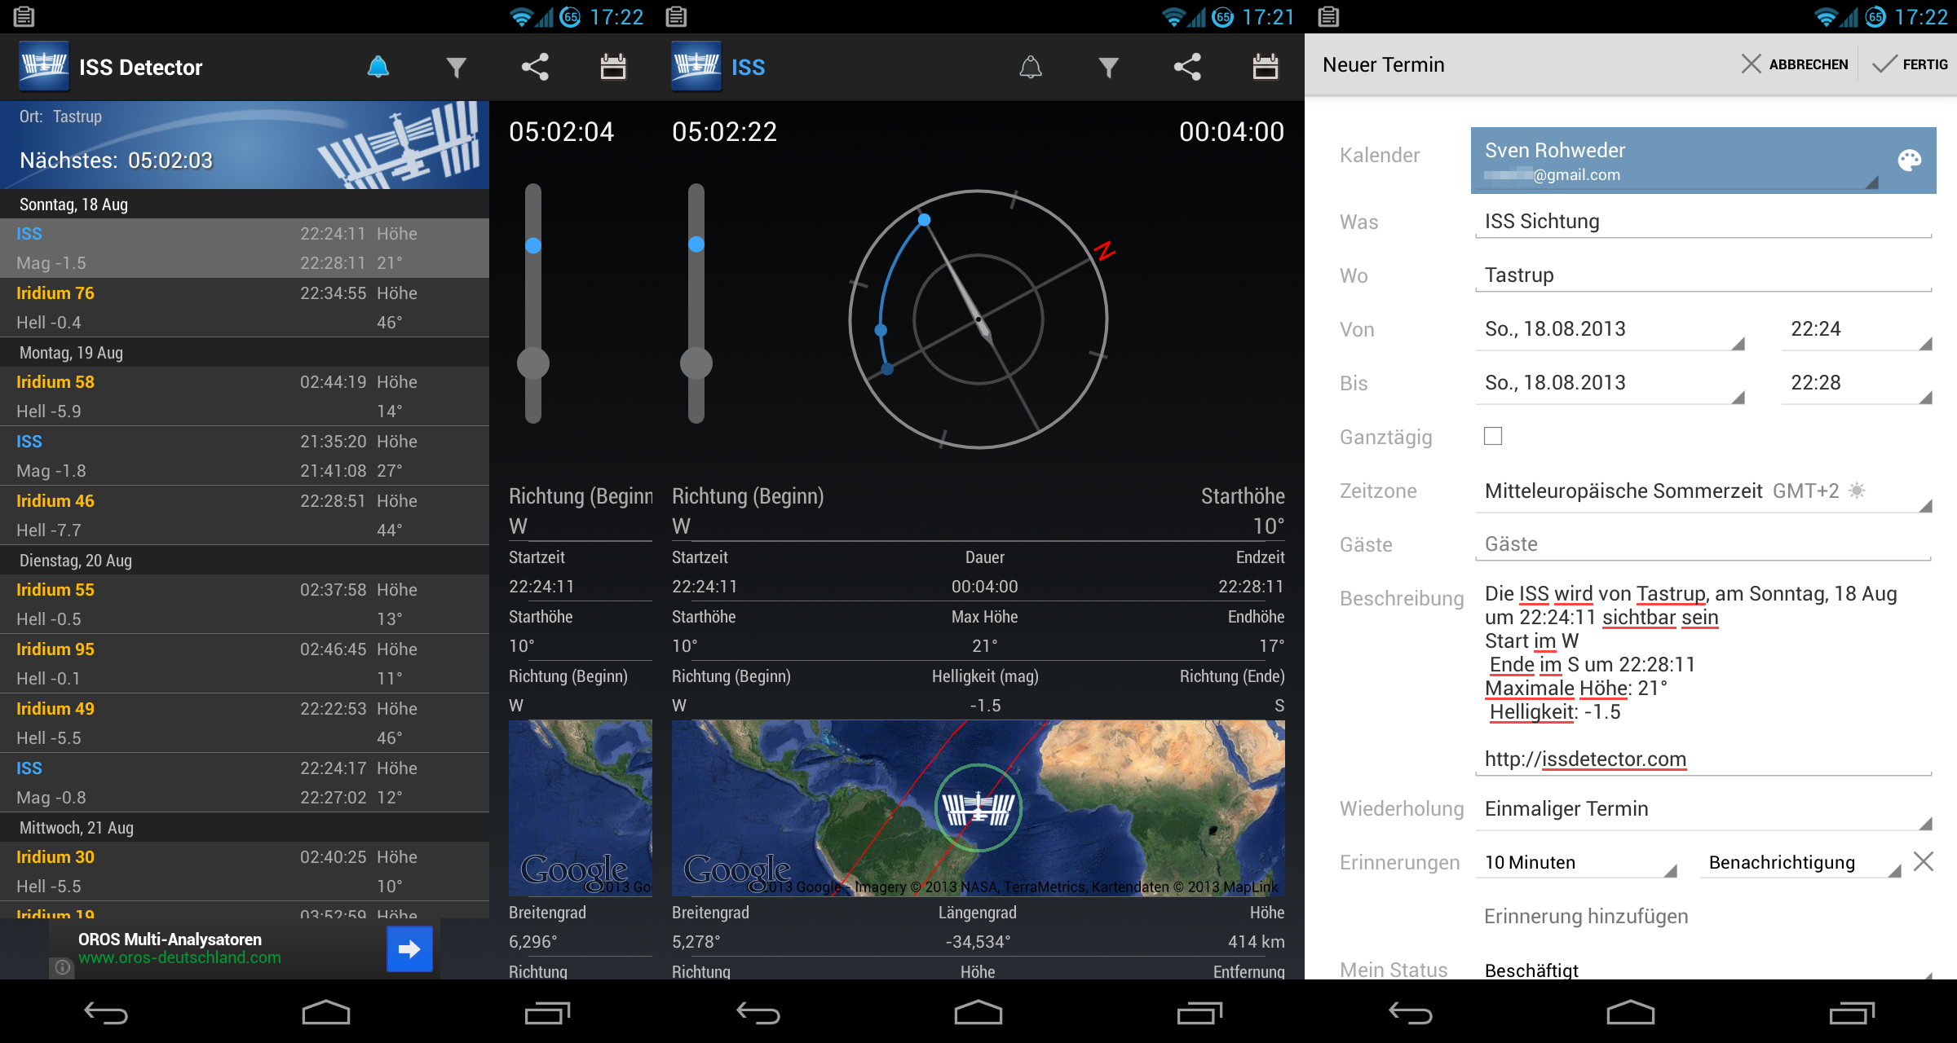Tap Back in the middle screen navigation bar

click(758, 1013)
